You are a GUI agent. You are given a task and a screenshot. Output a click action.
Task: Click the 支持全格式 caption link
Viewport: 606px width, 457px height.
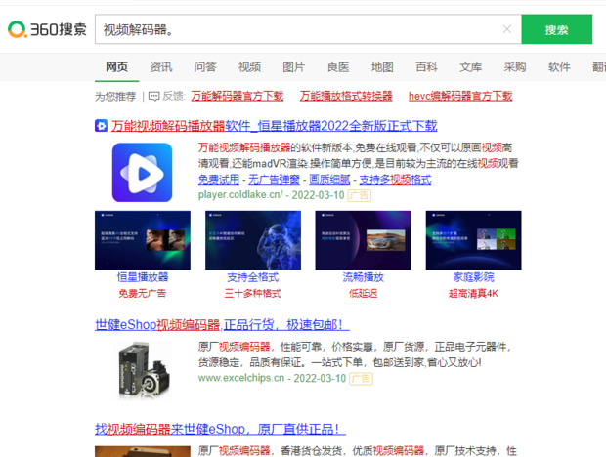(253, 277)
